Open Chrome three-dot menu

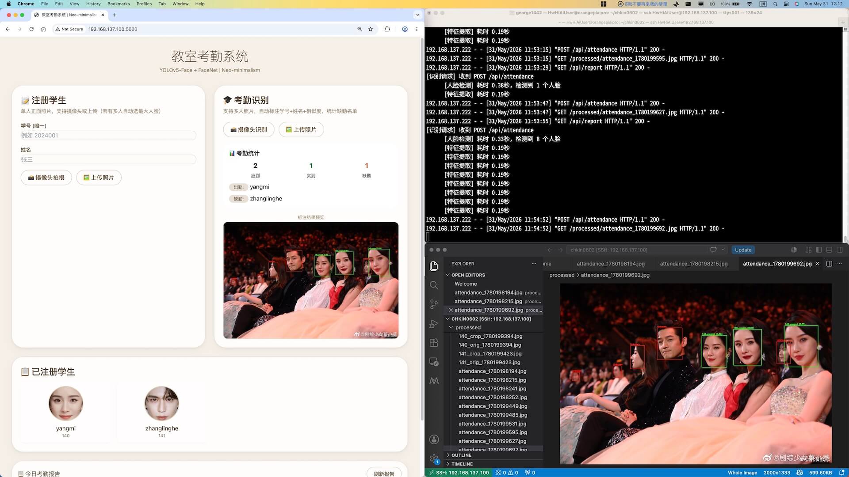(417, 29)
